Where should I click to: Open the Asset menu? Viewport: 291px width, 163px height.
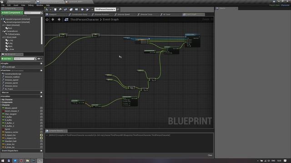click(x=16, y=5)
